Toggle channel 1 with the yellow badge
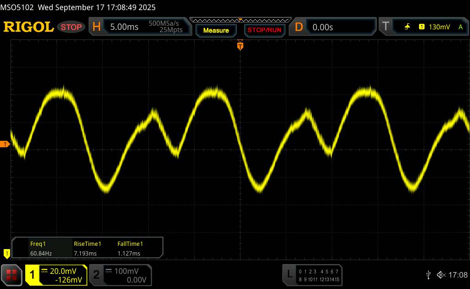 click(32, 275)
